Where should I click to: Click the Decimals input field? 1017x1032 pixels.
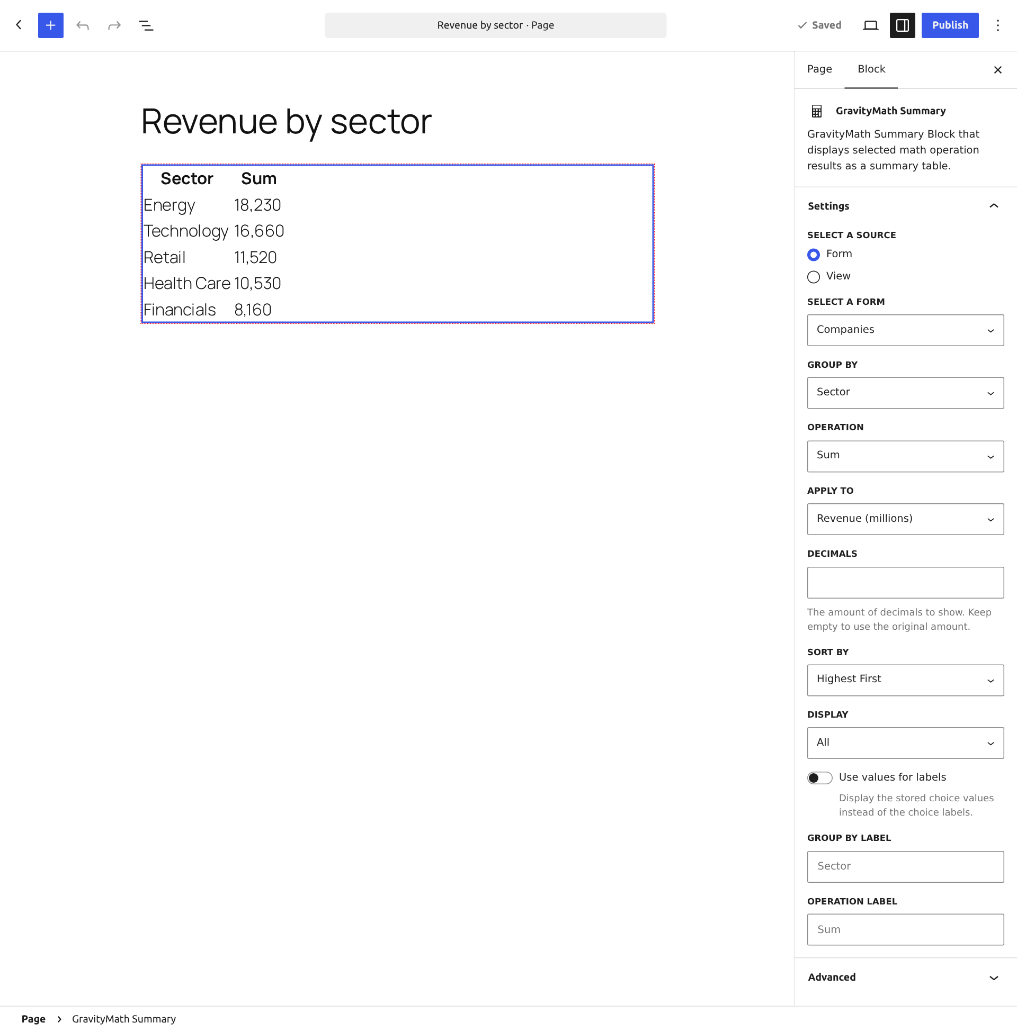click(905, 582)
